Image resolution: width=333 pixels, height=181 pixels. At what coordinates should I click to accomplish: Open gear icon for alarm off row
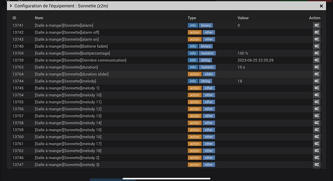pyautogui.click(x=317, y=32)
